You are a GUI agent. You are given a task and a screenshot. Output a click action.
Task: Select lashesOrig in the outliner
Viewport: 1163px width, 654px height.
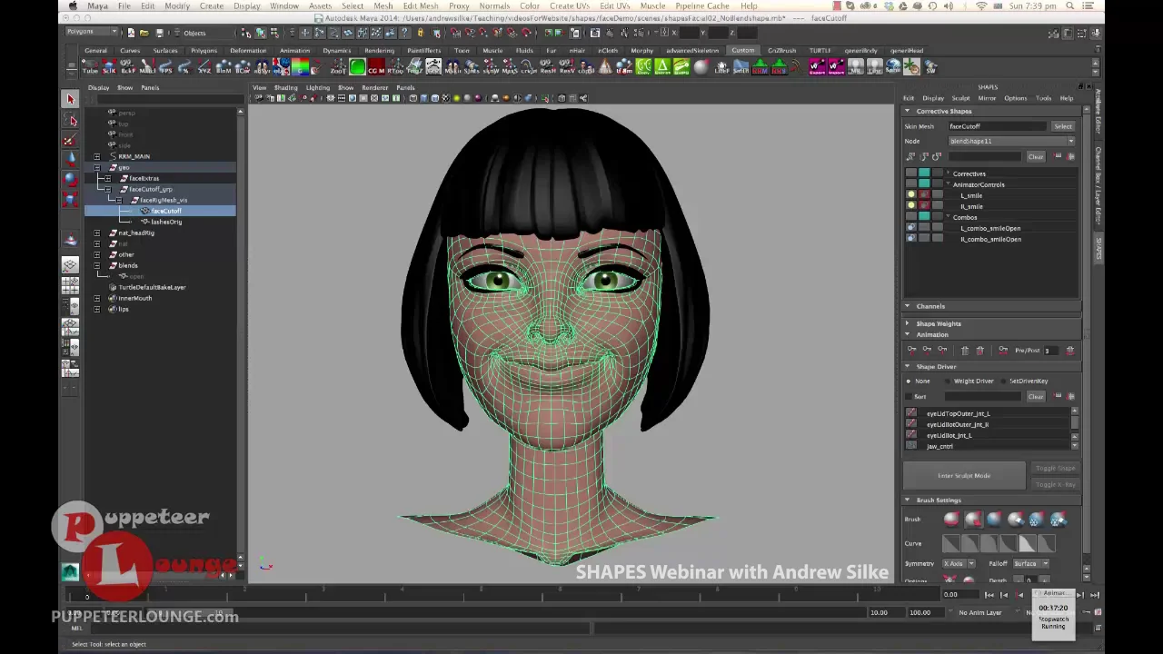(166, 222)
